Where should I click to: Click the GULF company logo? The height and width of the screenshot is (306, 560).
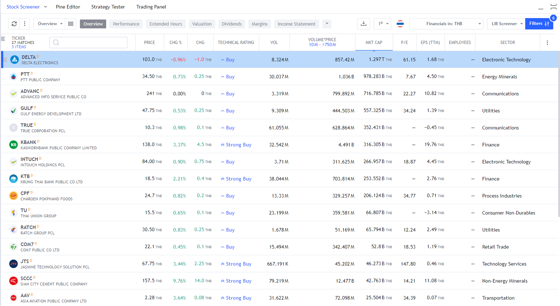click(x=13, y=111)
